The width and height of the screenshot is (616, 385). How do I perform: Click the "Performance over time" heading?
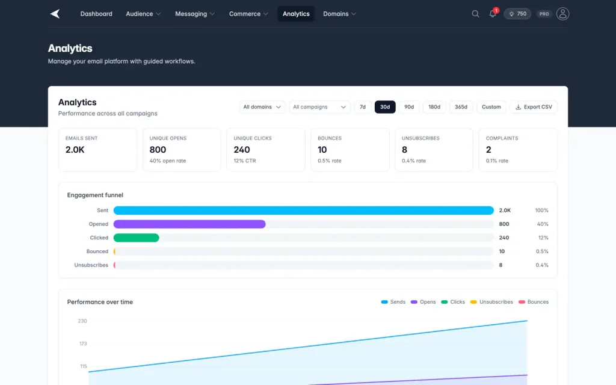(100, 302)
